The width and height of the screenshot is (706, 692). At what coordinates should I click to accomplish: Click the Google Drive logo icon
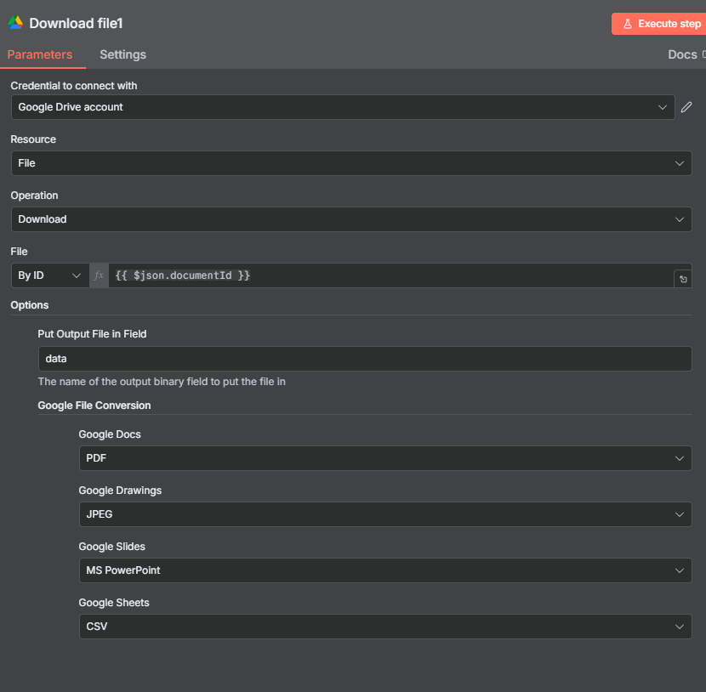click(x=15, y=23)
